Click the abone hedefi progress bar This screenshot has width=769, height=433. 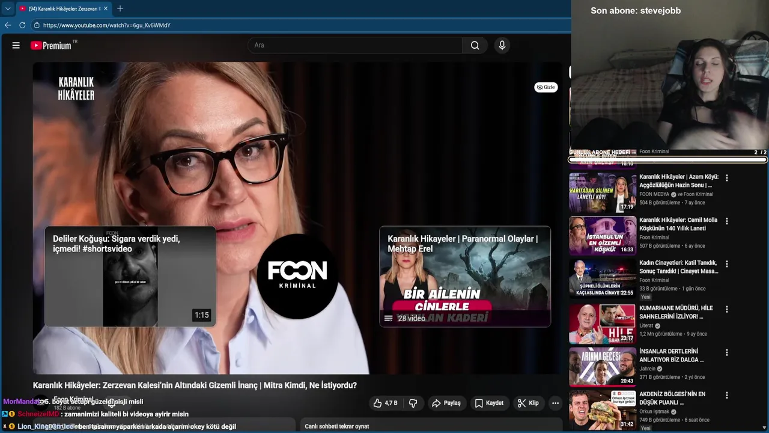(668, 159)
